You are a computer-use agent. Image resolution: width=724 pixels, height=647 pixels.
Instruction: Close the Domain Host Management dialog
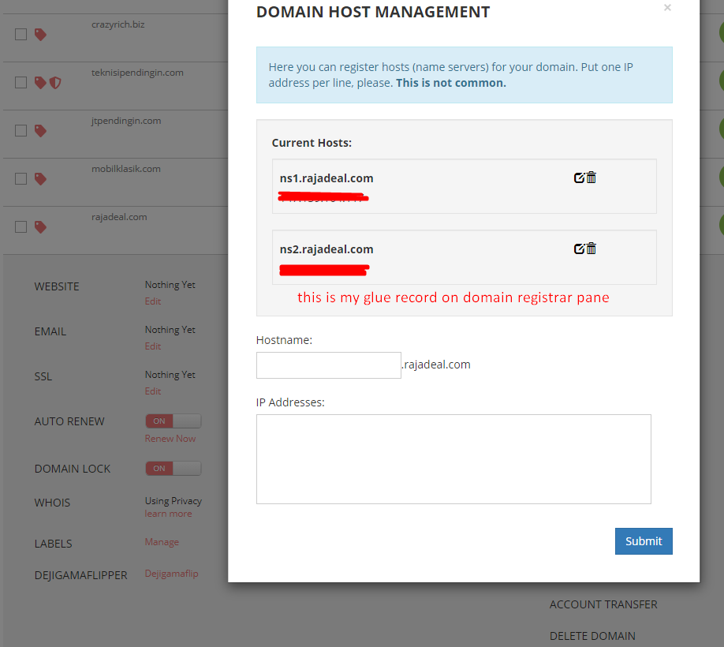(667, 8)
